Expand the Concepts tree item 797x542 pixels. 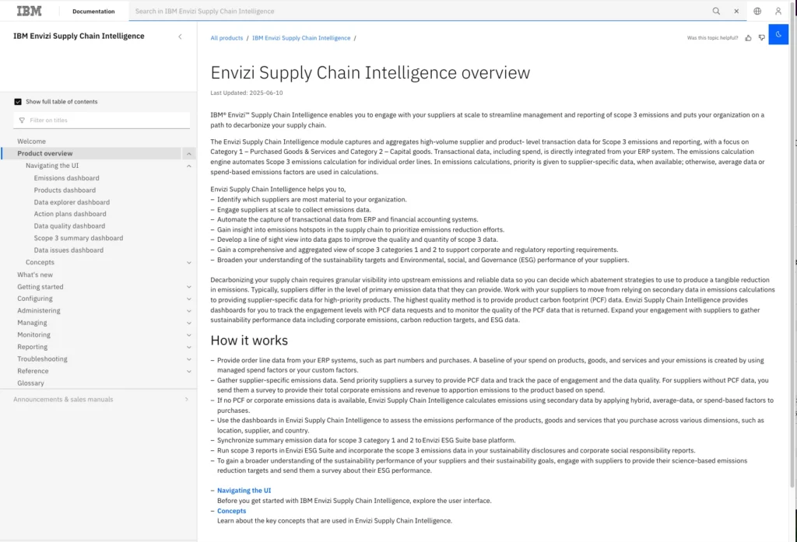(189, 263)
